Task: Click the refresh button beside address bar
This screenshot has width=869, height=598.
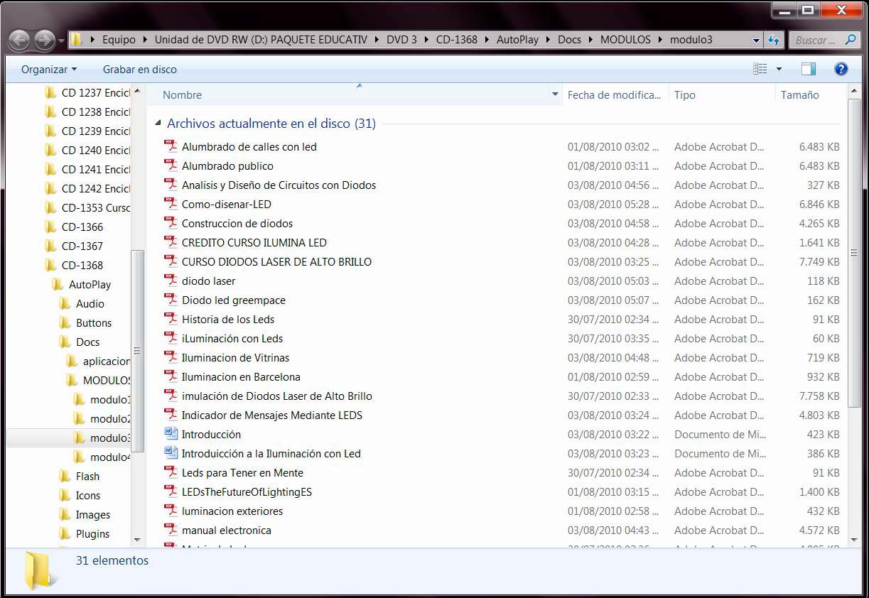Action: 774,40
